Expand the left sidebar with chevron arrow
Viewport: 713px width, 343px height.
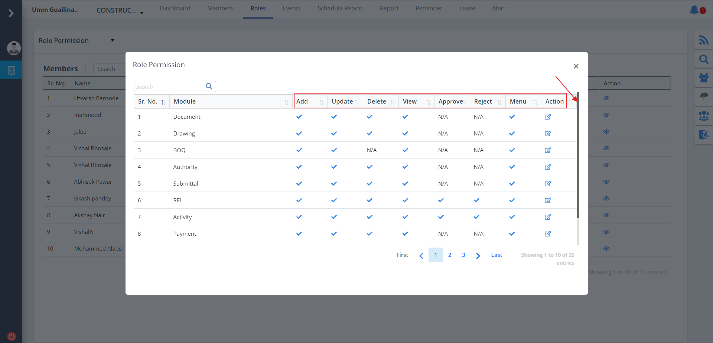(11, 13)
